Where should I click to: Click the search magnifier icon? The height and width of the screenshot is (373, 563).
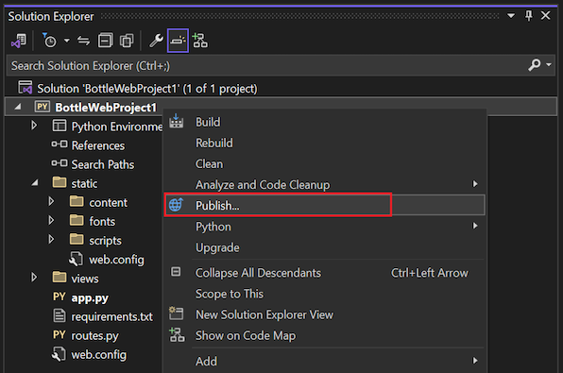535,65
